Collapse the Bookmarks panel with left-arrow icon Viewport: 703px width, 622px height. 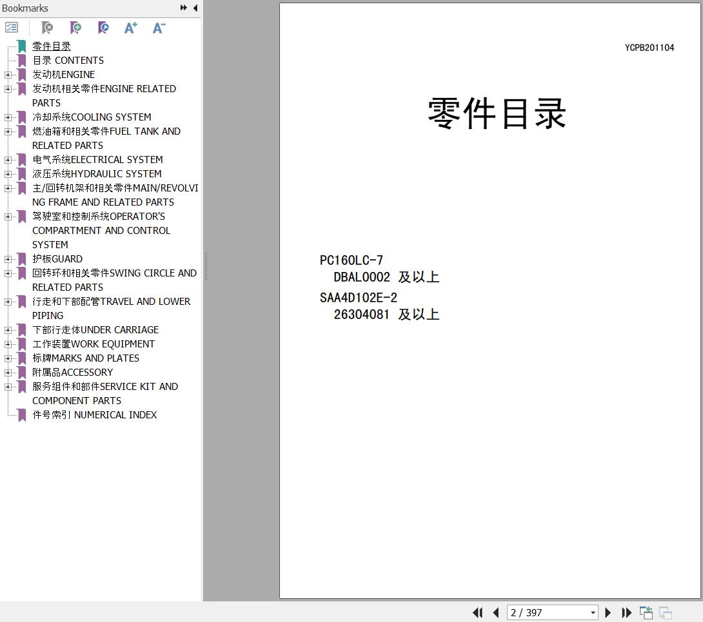coord(195,8)
